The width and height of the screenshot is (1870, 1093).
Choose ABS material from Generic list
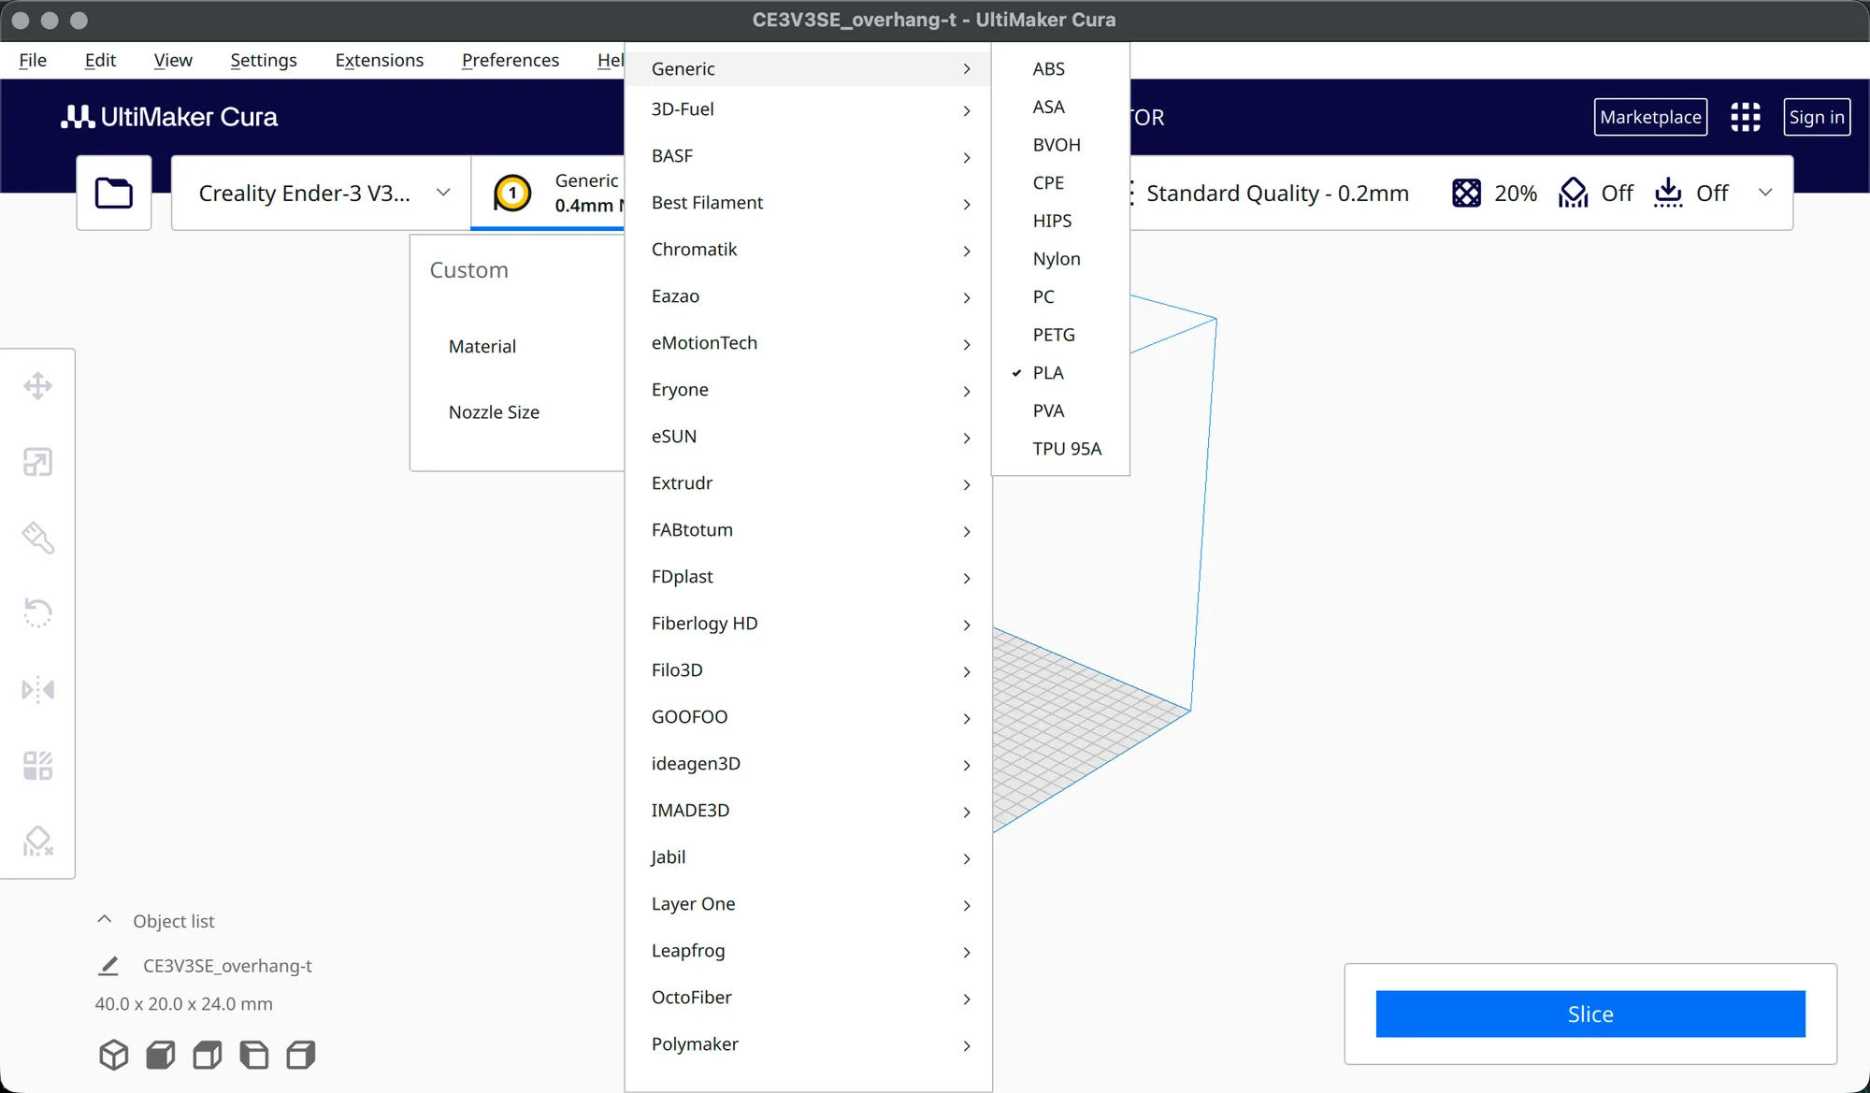pyautogui.click(x=1060, y=69)
